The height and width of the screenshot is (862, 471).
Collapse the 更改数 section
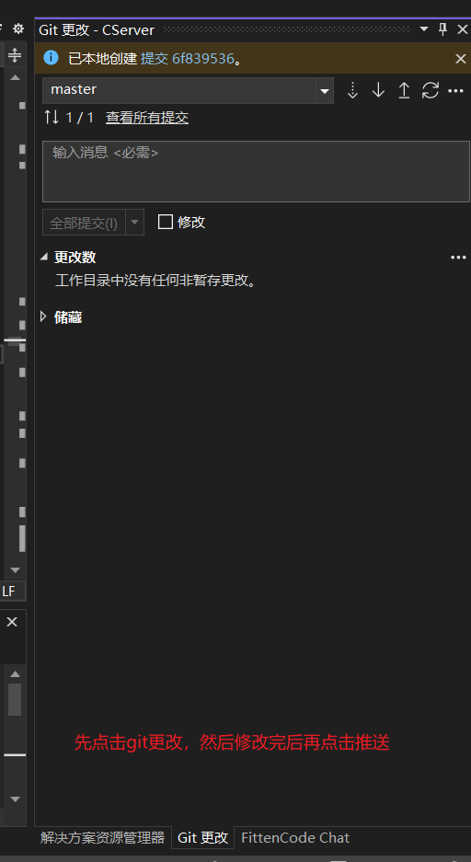44,258
